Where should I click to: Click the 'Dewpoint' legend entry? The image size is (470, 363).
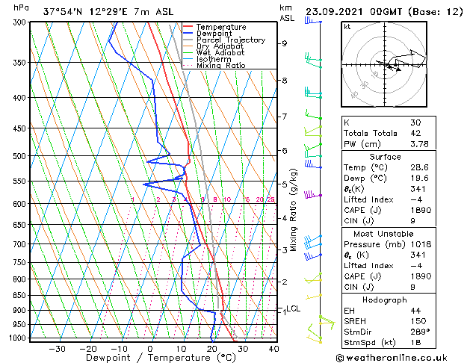pos(214,34)
